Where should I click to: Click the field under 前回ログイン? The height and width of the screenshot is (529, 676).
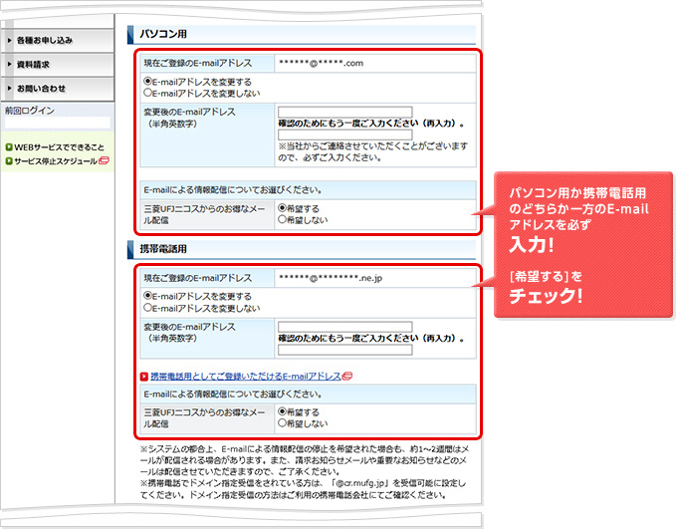(x=55, y=126)
